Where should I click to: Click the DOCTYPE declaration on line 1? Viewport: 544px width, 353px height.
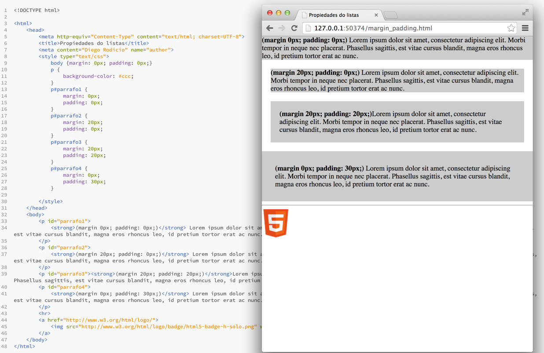pyautogui.click(x=37, y=10)
